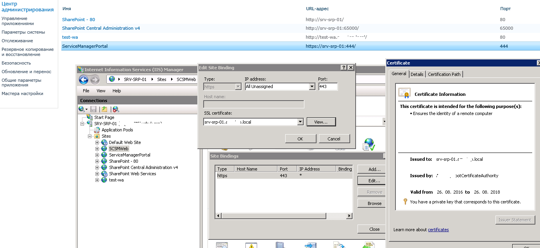Open Безопасность in left navigation
Image resolution: width=540 pixels, height=248 pixels.
(16, 63)
